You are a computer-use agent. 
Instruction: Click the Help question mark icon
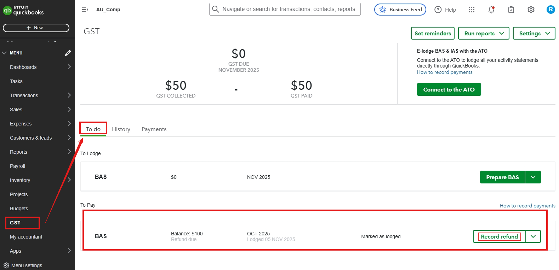point(438,10)
